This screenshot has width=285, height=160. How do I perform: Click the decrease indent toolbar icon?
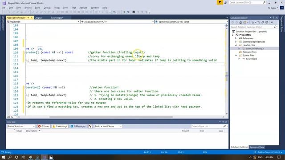click(124, 12)
